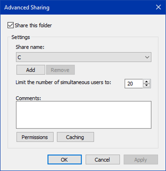Toggle the Share this folder checkbox

[x=11, y=25]
